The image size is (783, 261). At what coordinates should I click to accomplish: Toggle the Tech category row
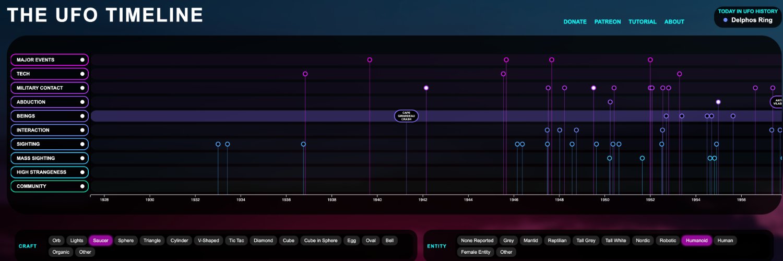pos(50,74)
